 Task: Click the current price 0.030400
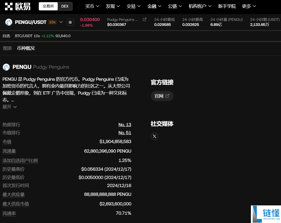pos(90,20)
